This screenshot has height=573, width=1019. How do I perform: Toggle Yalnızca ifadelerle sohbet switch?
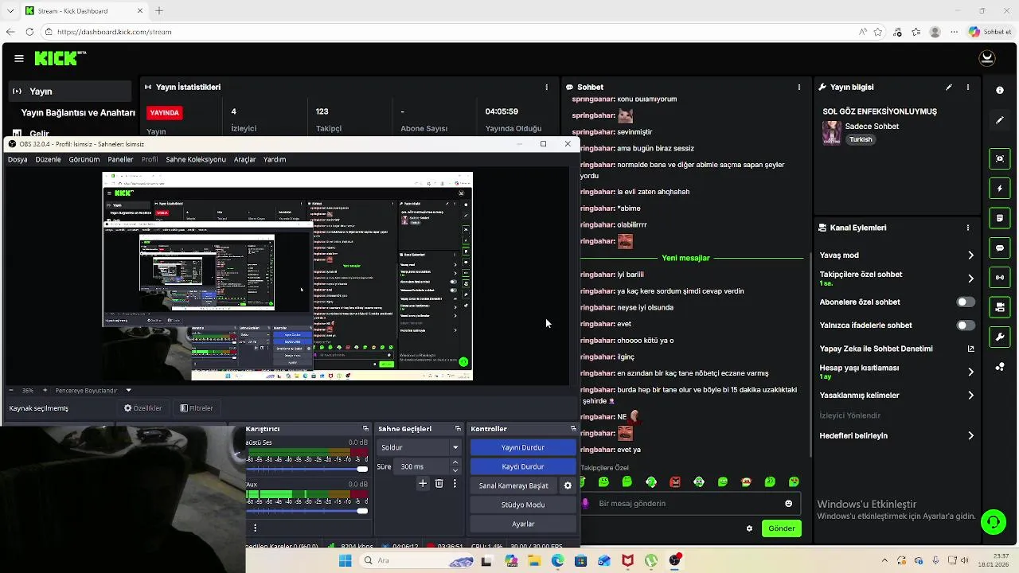click(965, 325)
